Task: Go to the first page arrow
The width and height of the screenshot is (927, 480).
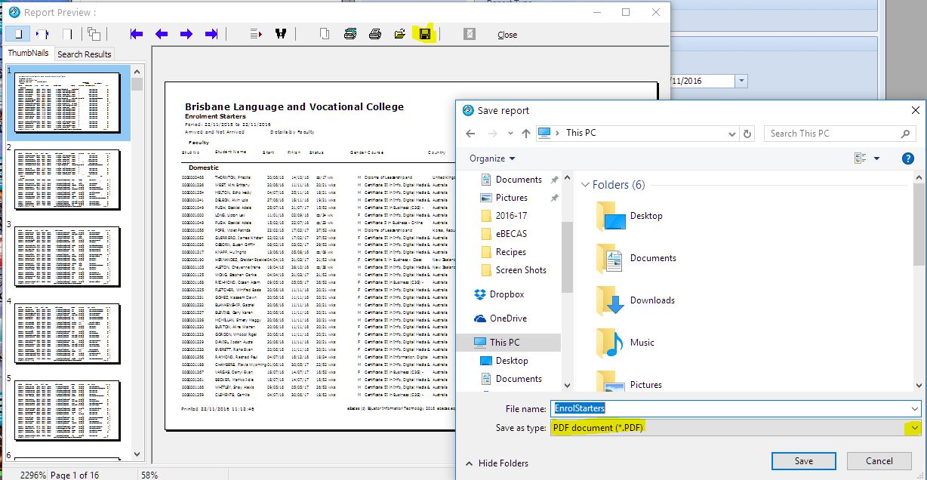Action: pyautogui.click(x=137, y=34)
